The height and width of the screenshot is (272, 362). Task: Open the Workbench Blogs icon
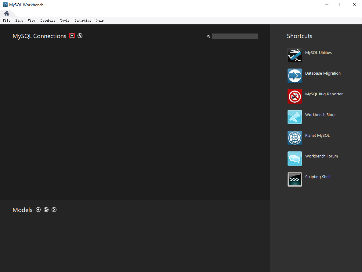coord(295,117)
